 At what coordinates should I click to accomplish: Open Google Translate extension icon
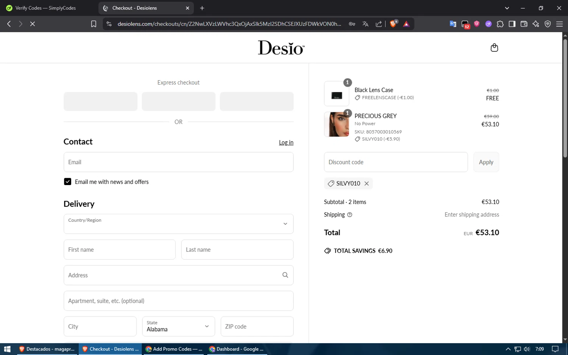(453, 24)
